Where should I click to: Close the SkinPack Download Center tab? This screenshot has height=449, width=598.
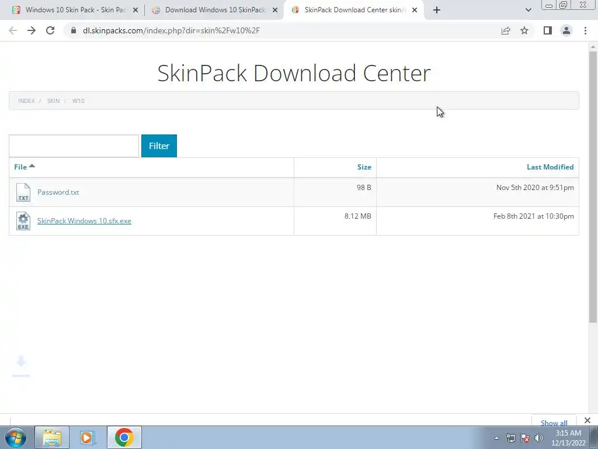click(415, 10)
